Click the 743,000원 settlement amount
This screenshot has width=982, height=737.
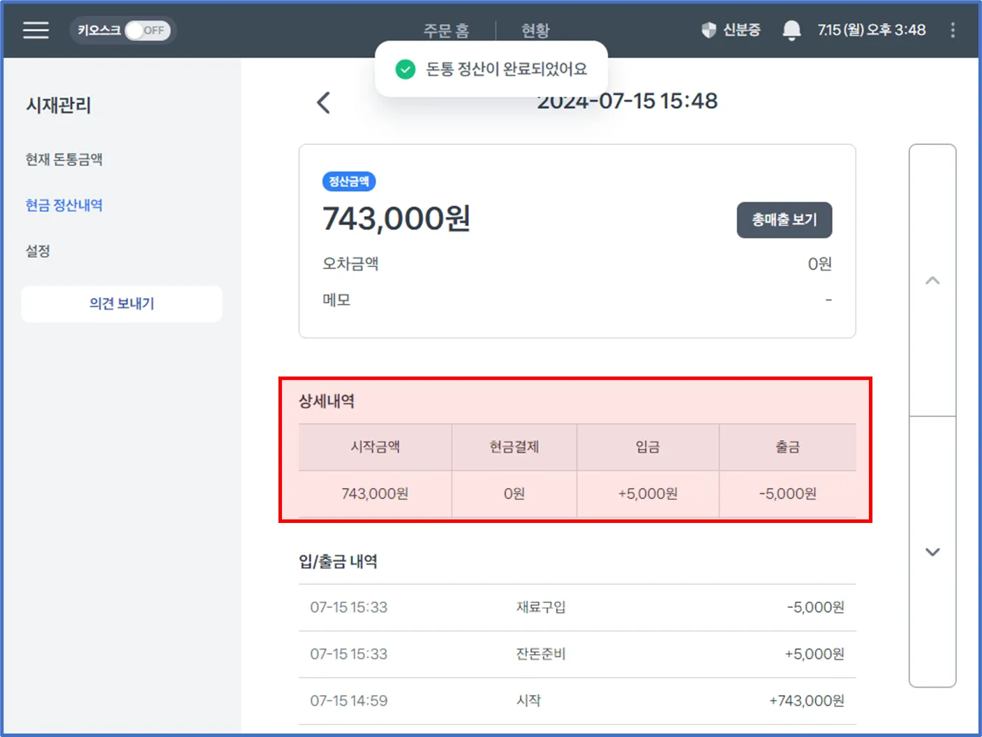396,218
